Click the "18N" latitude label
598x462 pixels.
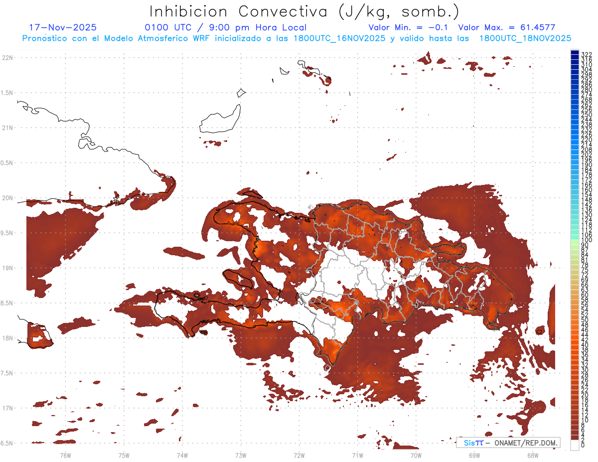(x=7, y=338)
